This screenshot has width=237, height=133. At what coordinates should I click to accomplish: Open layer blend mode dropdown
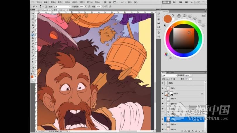pos(169,75)
